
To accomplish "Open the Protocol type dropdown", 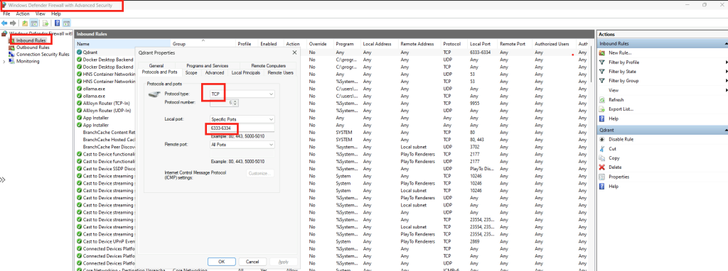I will (271, 94).
